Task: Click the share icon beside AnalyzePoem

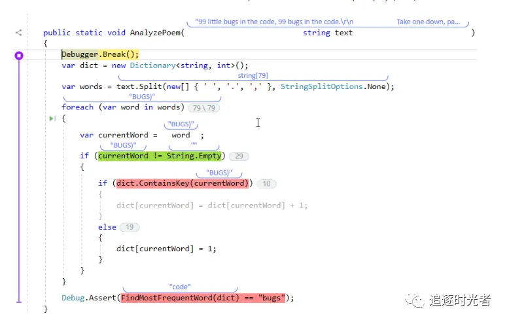Action: pos(19,32)
